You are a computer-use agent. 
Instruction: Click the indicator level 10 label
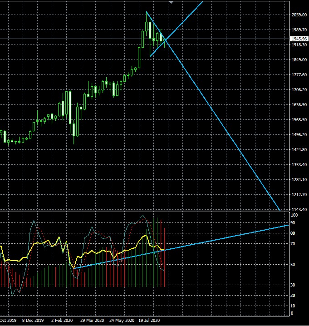click(293, 306)
